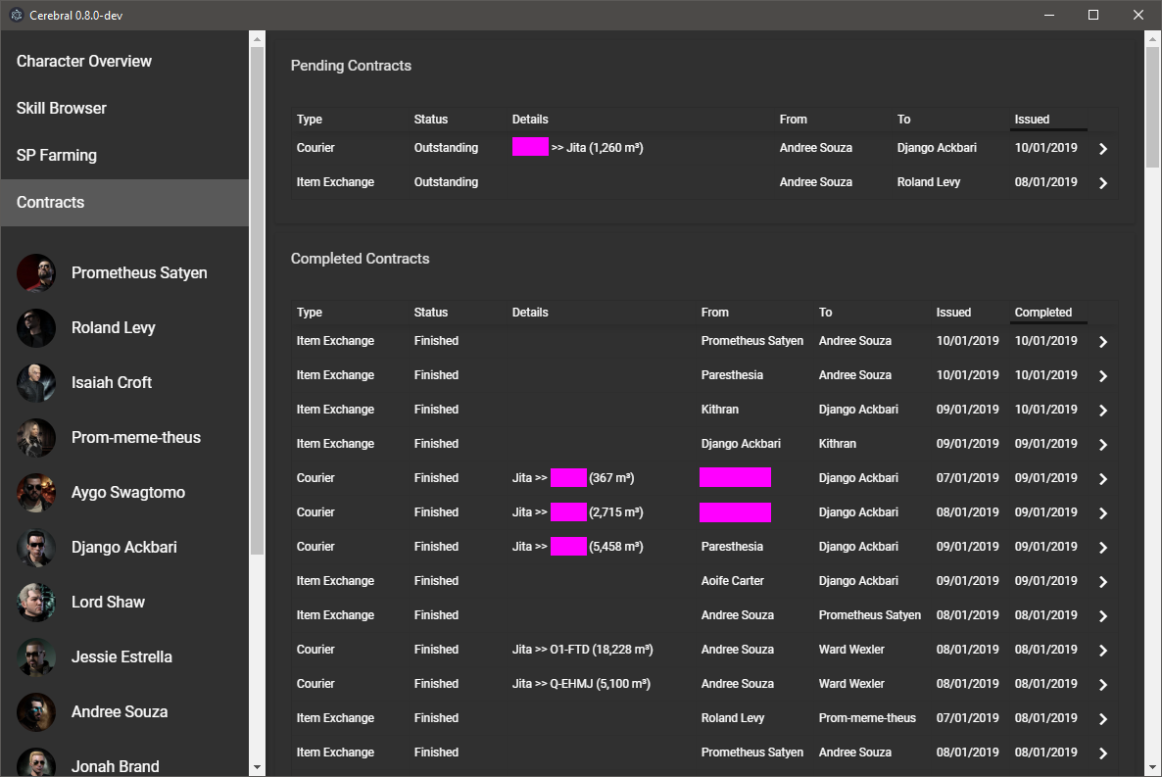Click Django Ackbari's portrait in the sidebar

click(x=36, y=547)
